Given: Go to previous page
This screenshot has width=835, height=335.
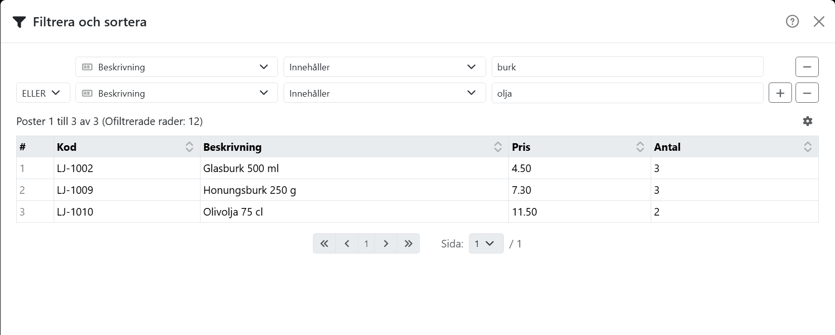Looking at the screenshot, I should pos(347,243).
